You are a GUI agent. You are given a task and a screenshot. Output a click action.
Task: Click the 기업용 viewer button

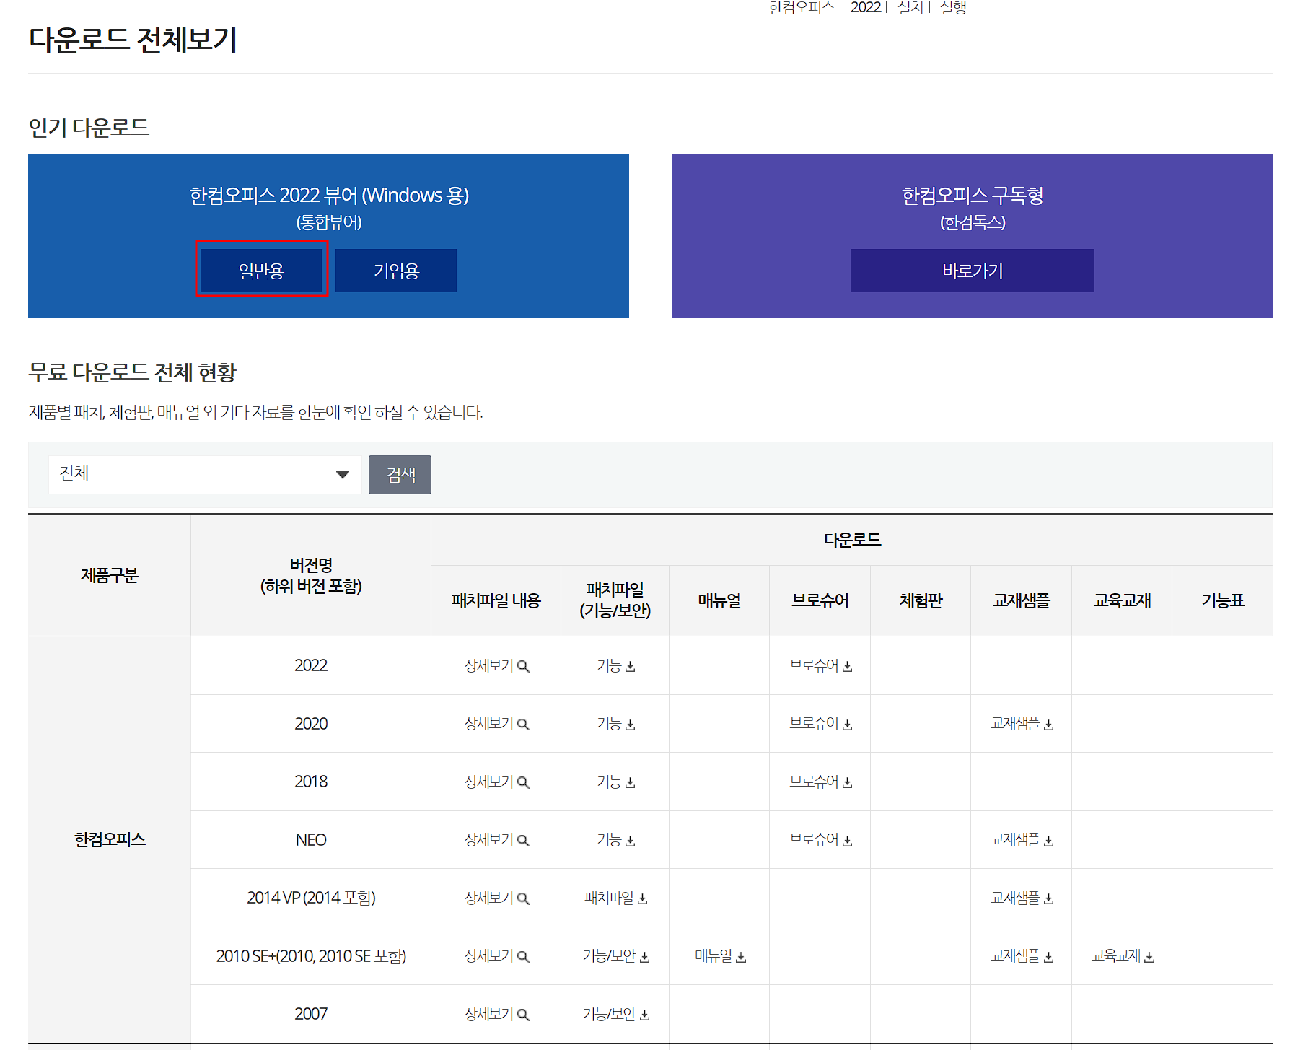395,270
